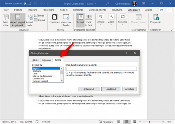Image resolution: width=175 pixels, height=124 pixels.
Task: Open the Referințe ribbon tab
Action: [x=78, y=10]
